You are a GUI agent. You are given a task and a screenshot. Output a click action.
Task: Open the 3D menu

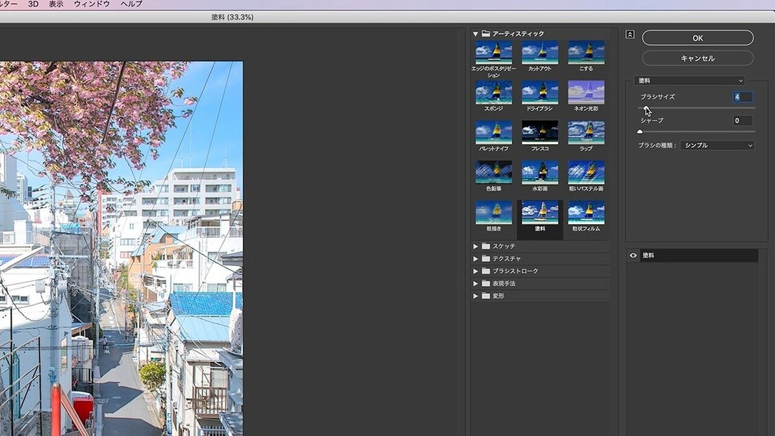point(34,4)
